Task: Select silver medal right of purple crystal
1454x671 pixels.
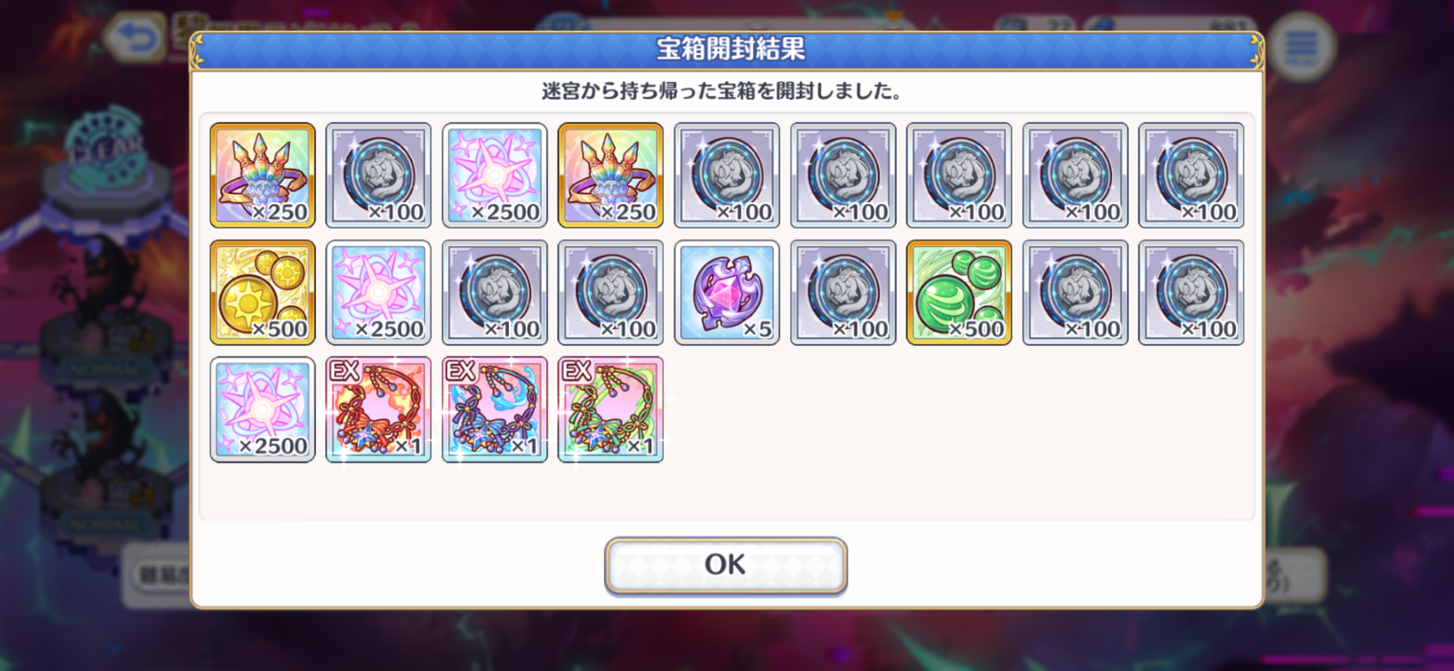Action: (843, 292)
